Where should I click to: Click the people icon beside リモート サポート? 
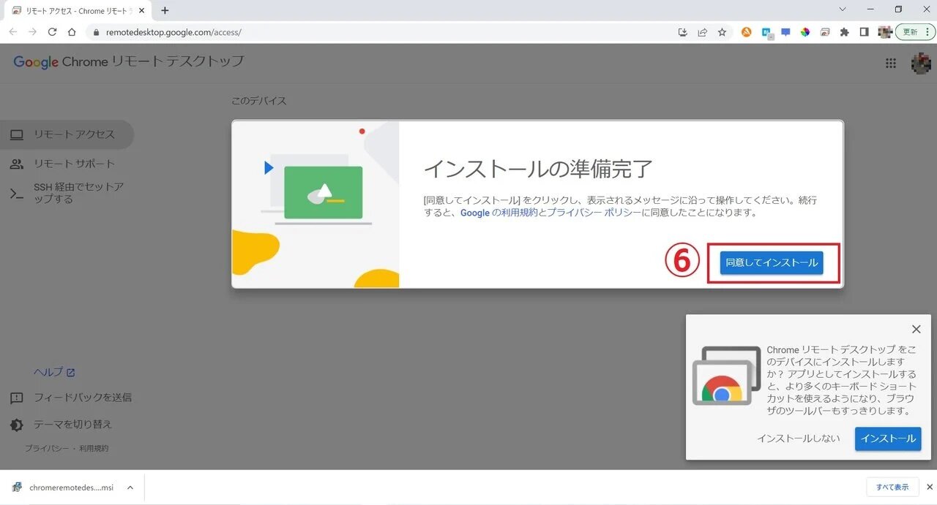(x=16, y=164)
